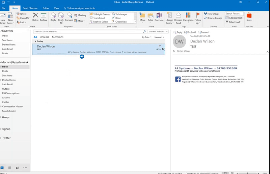Click the Search Current Mailbox field

[88, 31]
